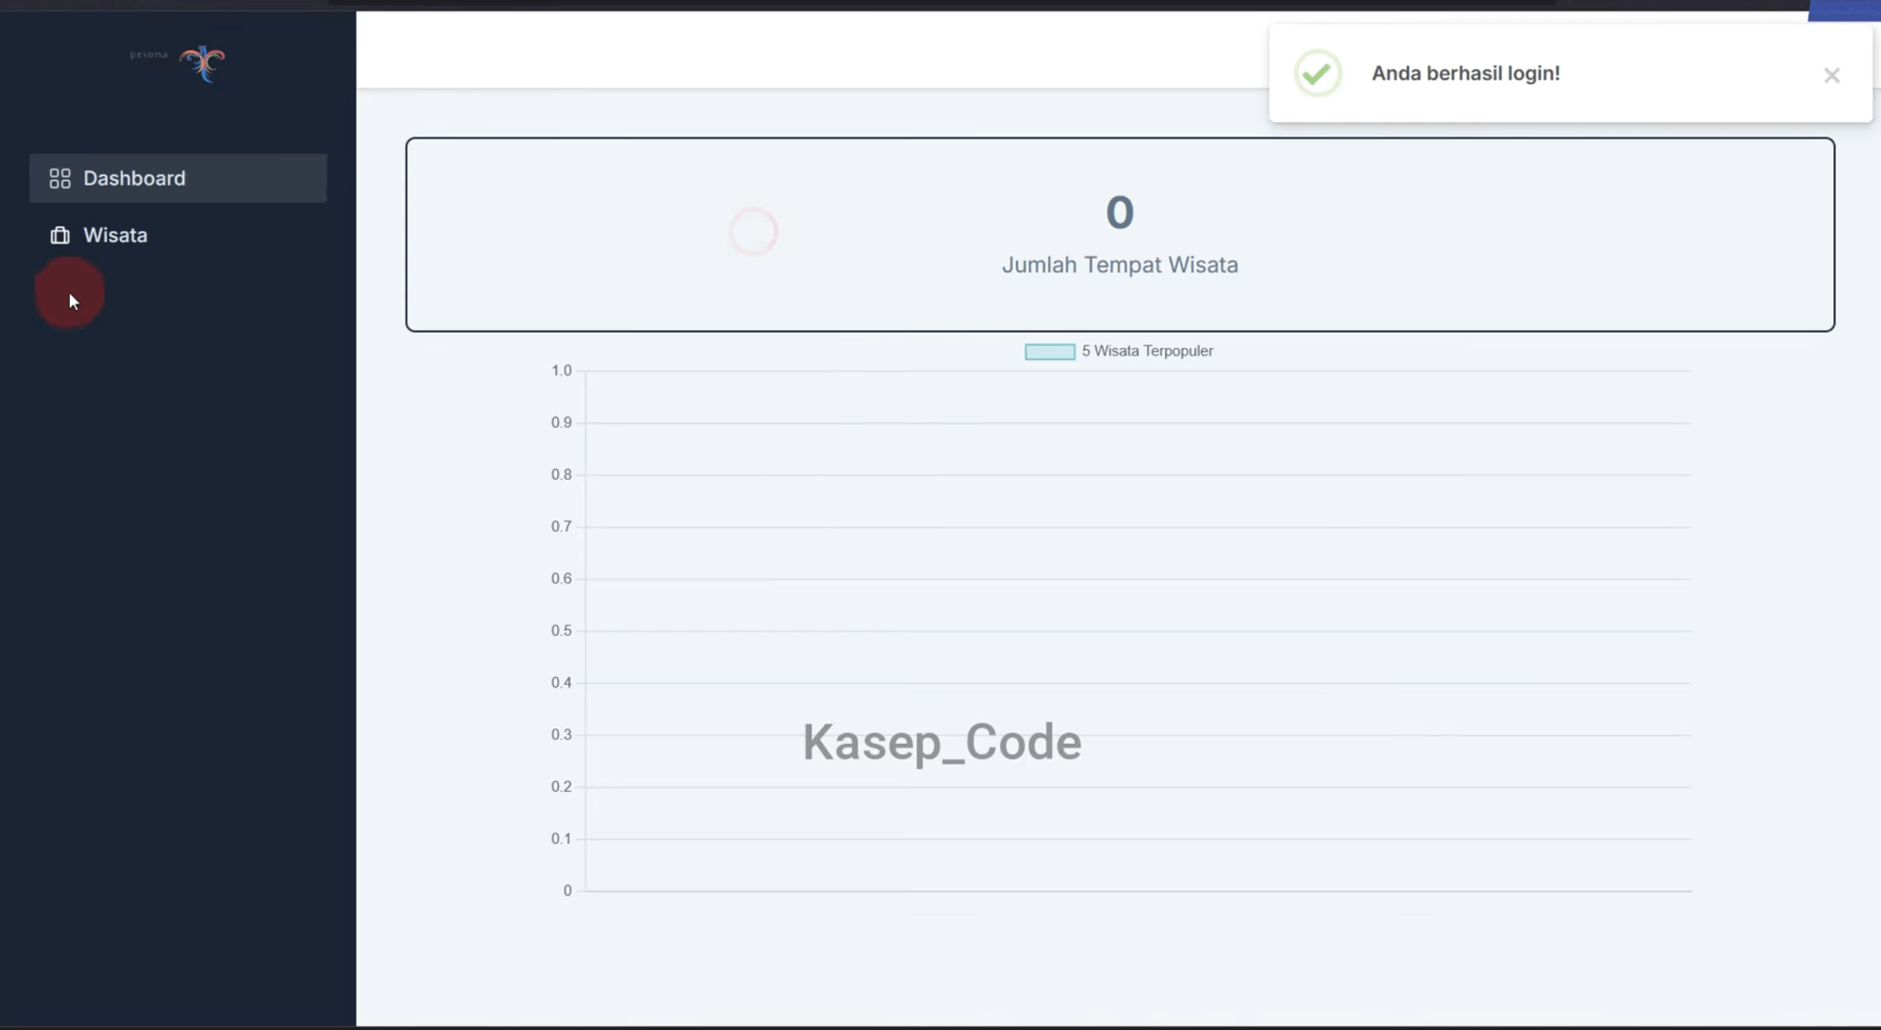Click the green checkmark success icon
This screenshot has width=1881, height=1030.
pos(1318,73)
